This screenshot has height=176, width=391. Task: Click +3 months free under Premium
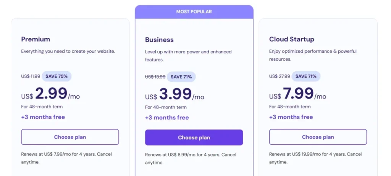click(43, 117)
